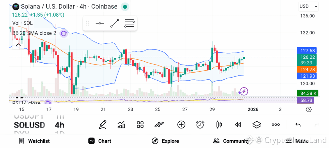Viewport: 329px width, 148px height.
Task: Collapse the indicator legend with the chevron
Action: [x=18, y=45]
